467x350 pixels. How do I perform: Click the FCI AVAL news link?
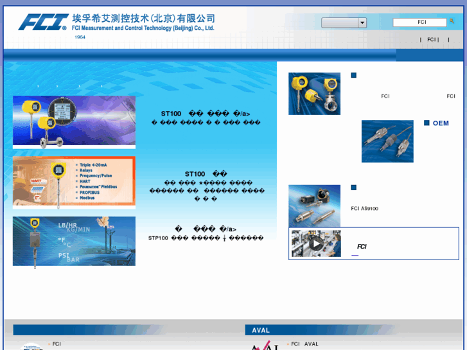[304, 344]
